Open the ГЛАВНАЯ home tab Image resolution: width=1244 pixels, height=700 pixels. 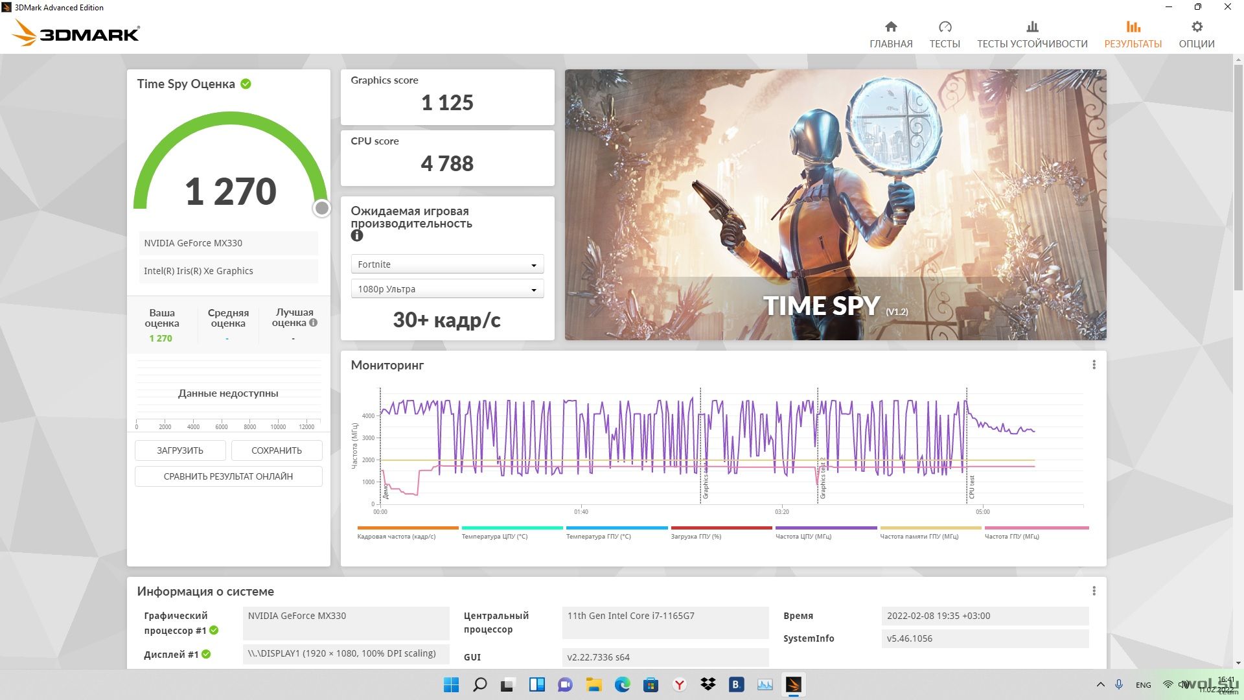point(891,34)
